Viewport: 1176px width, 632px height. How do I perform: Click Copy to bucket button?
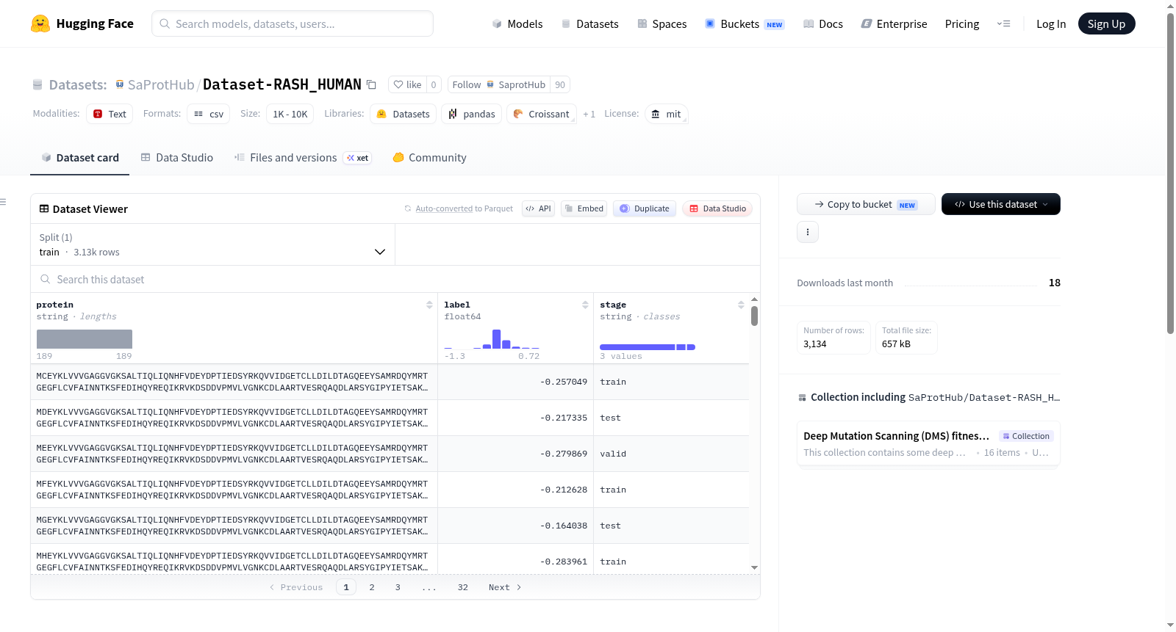click(x=866, y=204)
